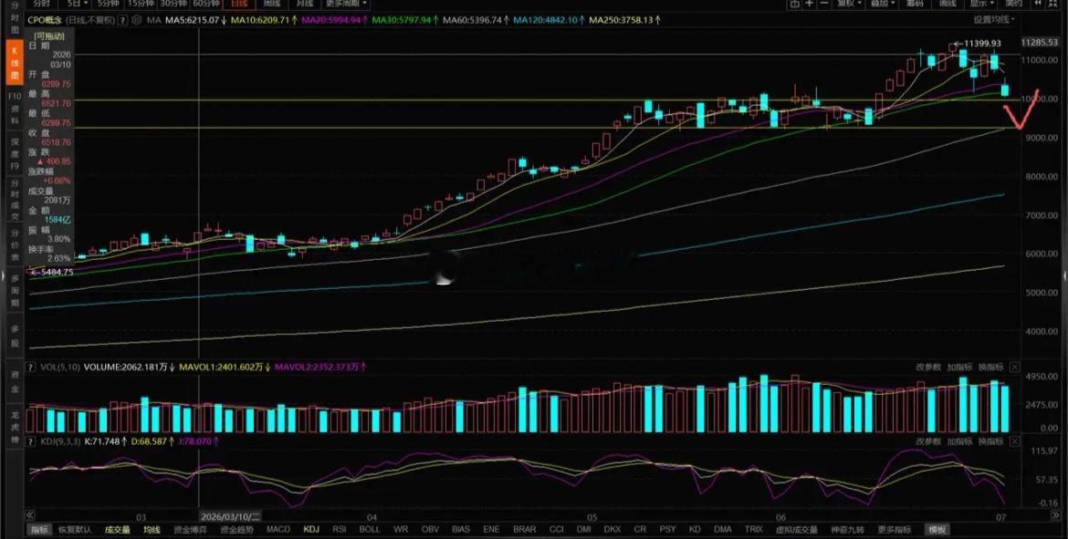
Task: Open the 分时图 sidebar item
Action: (x=15, y=18)
